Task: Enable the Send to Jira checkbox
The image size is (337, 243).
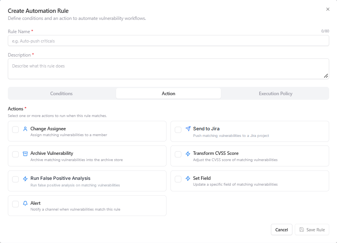Action: pos(178,129)
